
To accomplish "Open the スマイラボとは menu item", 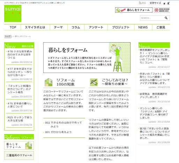I will [x=35, y=27].
